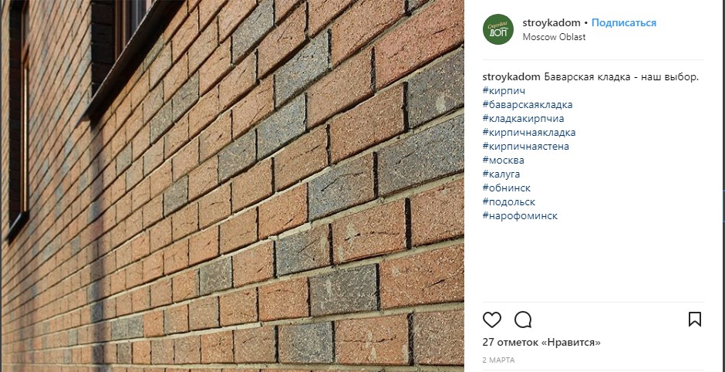Save the post with the bookmark icon
The height and width of the screenshot is (372, 725).
click(x=694, y=320)
